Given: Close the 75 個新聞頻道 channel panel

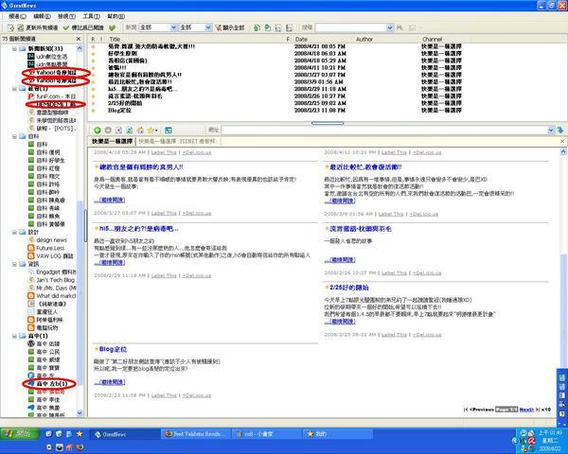Looking at the screenshot, I should tap(79, 39).
